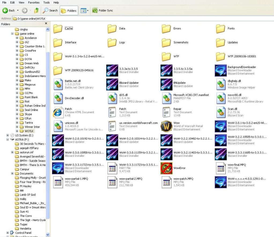This screenshot has height=237, width=274.
Task: Click the folder tree scrollbar up arrow
Action: tap(48, 30)
